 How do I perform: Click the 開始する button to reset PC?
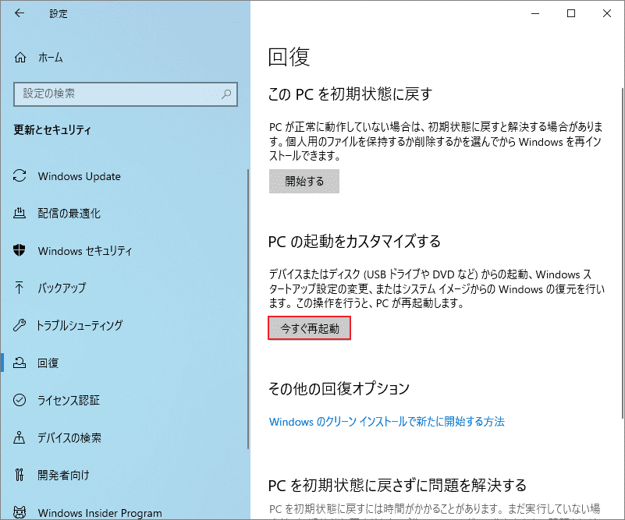click(x=304, y=181)
